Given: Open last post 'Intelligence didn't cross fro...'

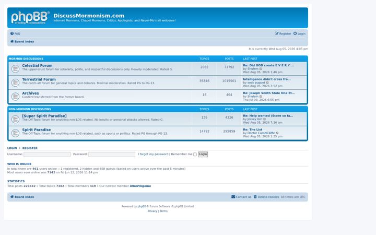Looking at the screenshot, I should (x=267, y=79).
